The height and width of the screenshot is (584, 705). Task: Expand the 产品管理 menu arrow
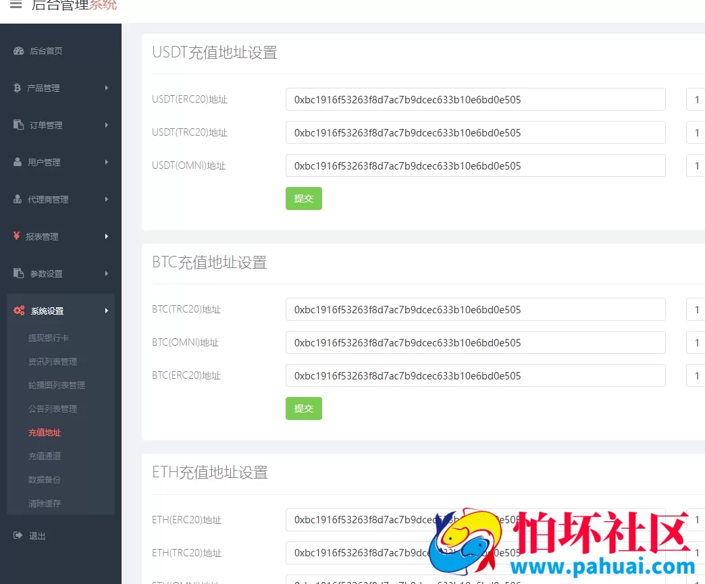(107, 88)
